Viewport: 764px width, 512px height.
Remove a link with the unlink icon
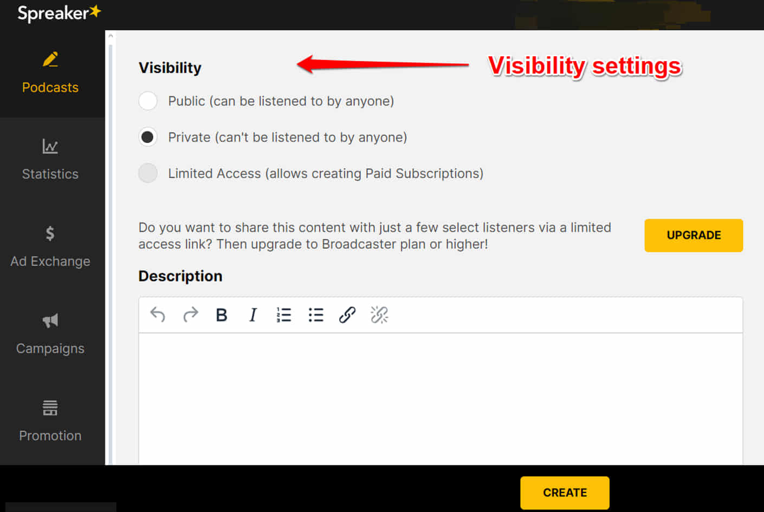(379, 315)
